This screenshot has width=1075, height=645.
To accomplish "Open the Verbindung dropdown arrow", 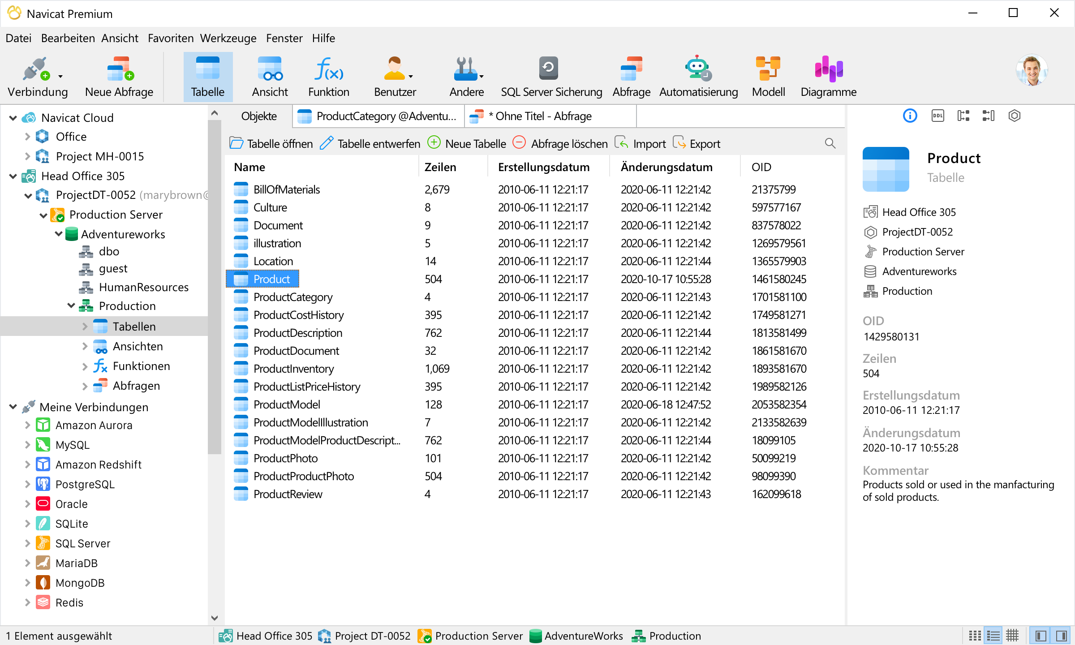I will (60, 77).
